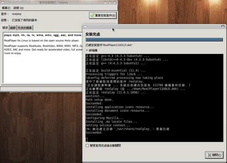
Task: Click the X icon on the 關閉 button
Action: tap(210, 155)
